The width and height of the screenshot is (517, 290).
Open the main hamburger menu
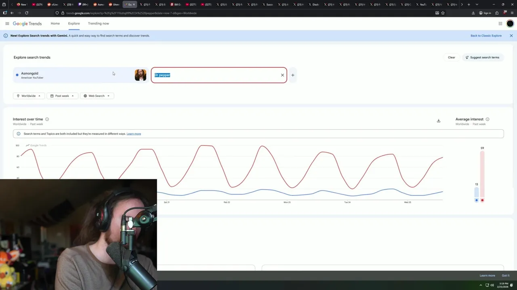[7, 23]
